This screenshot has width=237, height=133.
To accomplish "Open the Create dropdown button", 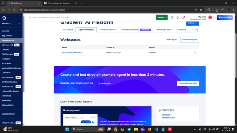I will (162, 17).
